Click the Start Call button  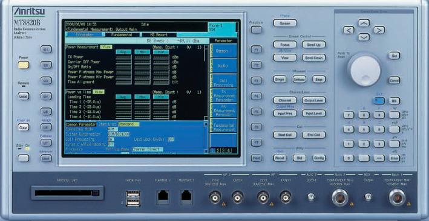(x=284, y=135)
